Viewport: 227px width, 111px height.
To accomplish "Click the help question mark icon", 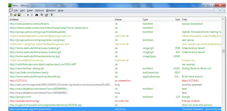I will [52, 15].
